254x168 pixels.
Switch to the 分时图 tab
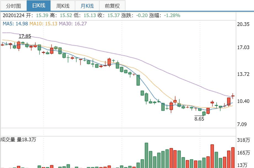[13, 6]
